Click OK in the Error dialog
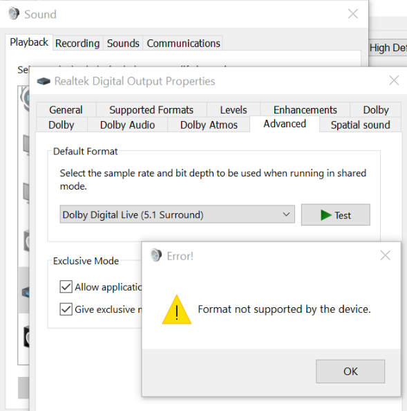The height and width of the screenshot is (411, 407). point(350,371)
